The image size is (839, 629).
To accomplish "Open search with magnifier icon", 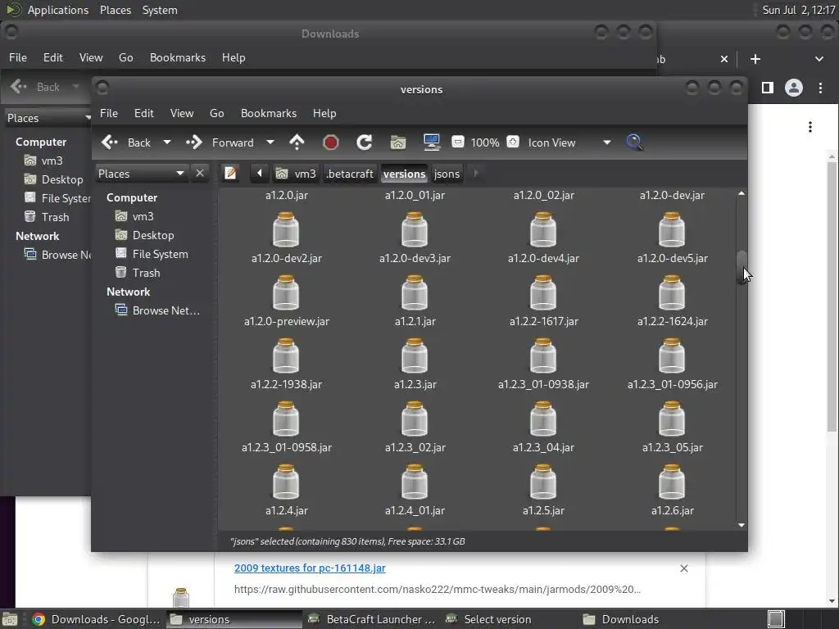I will pyautogui.click(x=634, y=143).
